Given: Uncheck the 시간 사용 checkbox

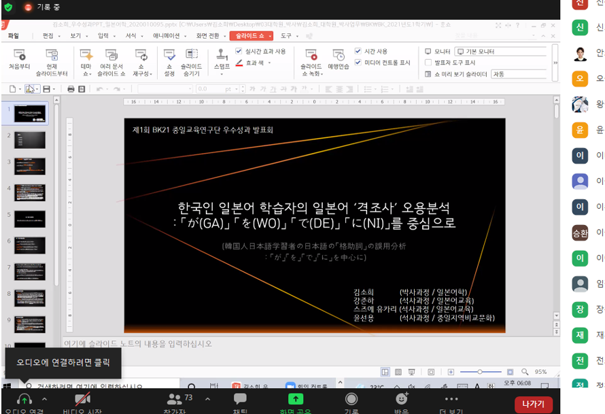Looking at the screenshot, I should coord(358,51).
